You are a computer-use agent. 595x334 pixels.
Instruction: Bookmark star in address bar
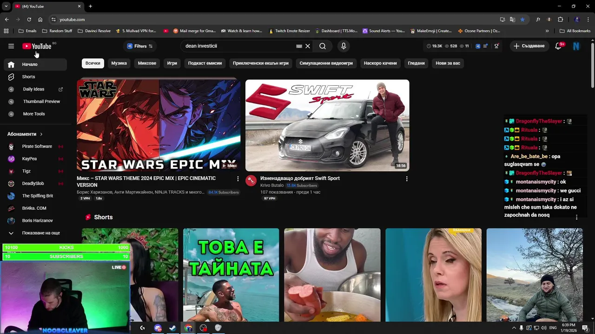(x=522, y=19)
